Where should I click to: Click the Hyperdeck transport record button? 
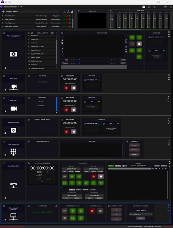pos(94,177)
